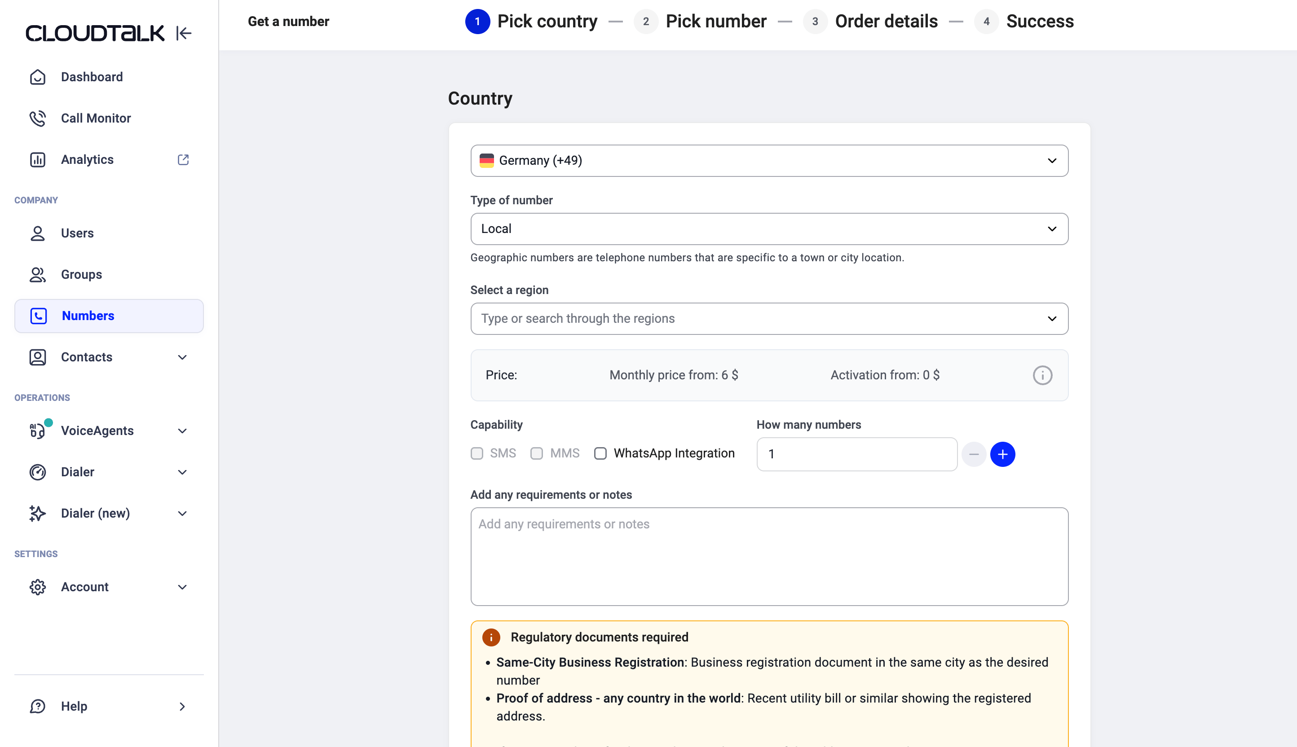Open the Germany (+49) country dropdown
Viewport: 1297px width, 747px height.
[x=769, y=161]
